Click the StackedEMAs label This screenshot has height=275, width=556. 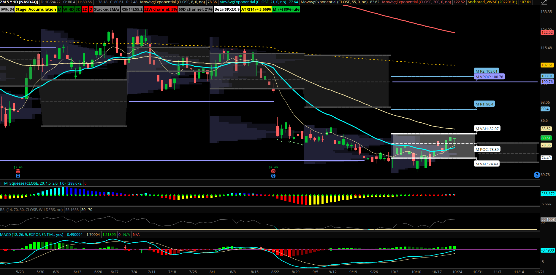[x=107, y=9]
